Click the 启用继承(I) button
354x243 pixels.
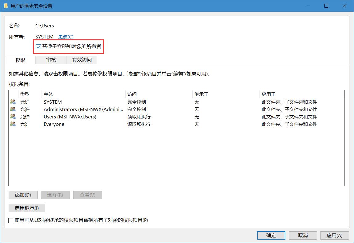[27, 208]
